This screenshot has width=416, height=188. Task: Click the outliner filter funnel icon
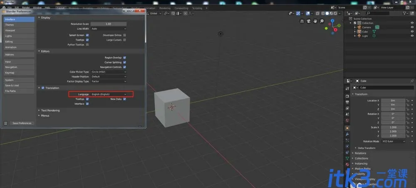tap(404, 13)
